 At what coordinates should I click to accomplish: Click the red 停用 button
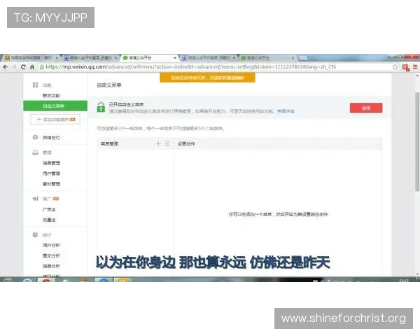click(366, 108)
